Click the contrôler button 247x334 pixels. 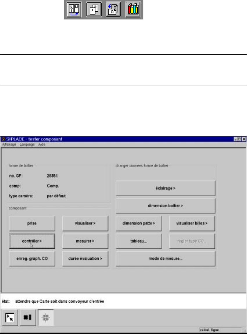tap(32, 241)
